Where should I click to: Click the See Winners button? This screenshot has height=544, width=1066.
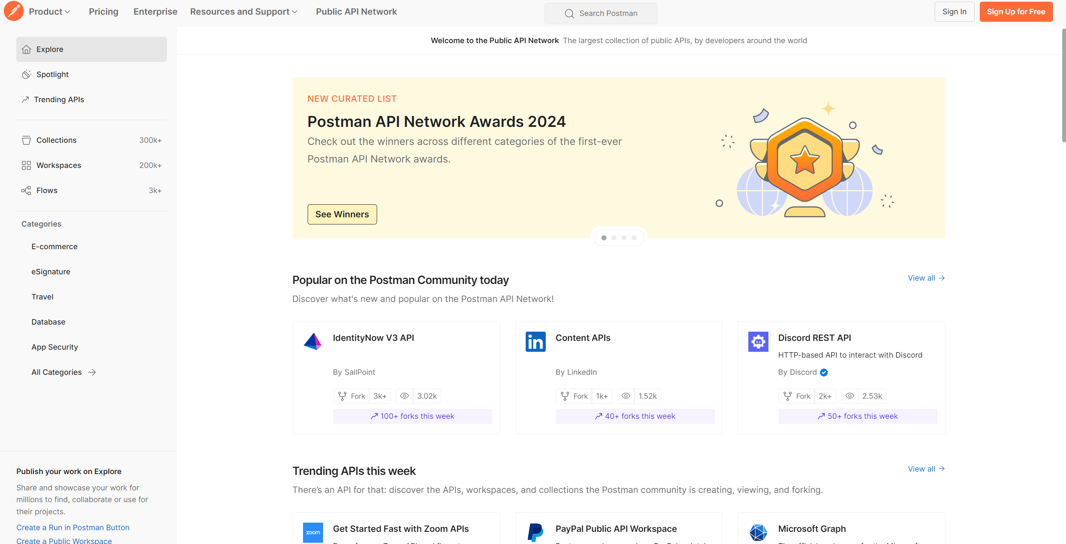pos(342,214)
